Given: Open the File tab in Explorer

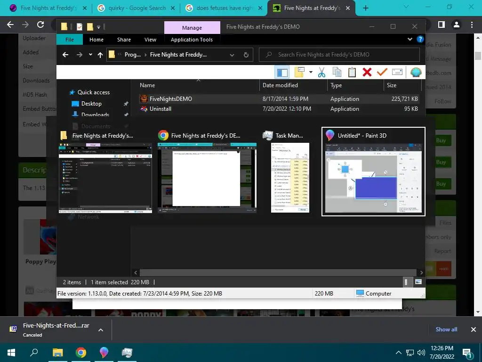Looking at the screenshot, I should [x=70, y=40].
